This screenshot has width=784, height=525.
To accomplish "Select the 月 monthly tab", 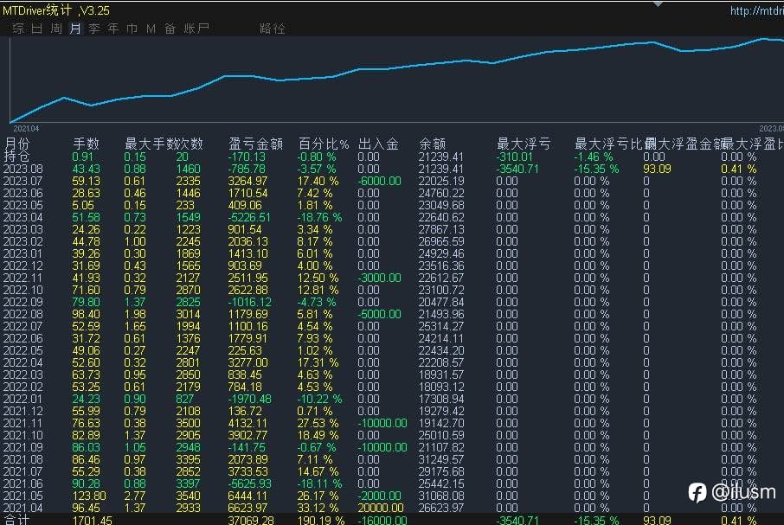I will coord(75,29).
